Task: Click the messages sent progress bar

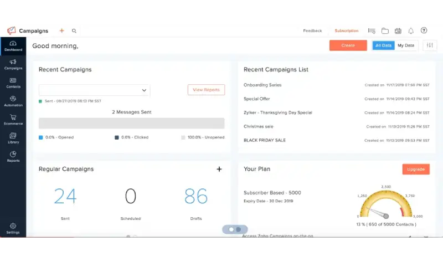Action: tap(132, 124)
